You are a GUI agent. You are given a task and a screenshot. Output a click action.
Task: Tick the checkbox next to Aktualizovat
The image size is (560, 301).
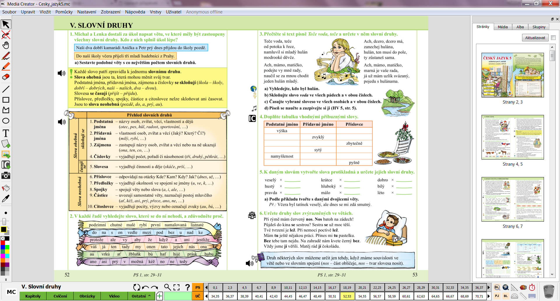coord(553,38)
